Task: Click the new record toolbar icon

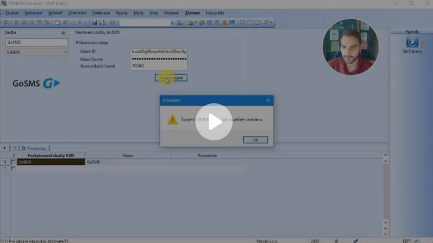Action: (57, 22)
